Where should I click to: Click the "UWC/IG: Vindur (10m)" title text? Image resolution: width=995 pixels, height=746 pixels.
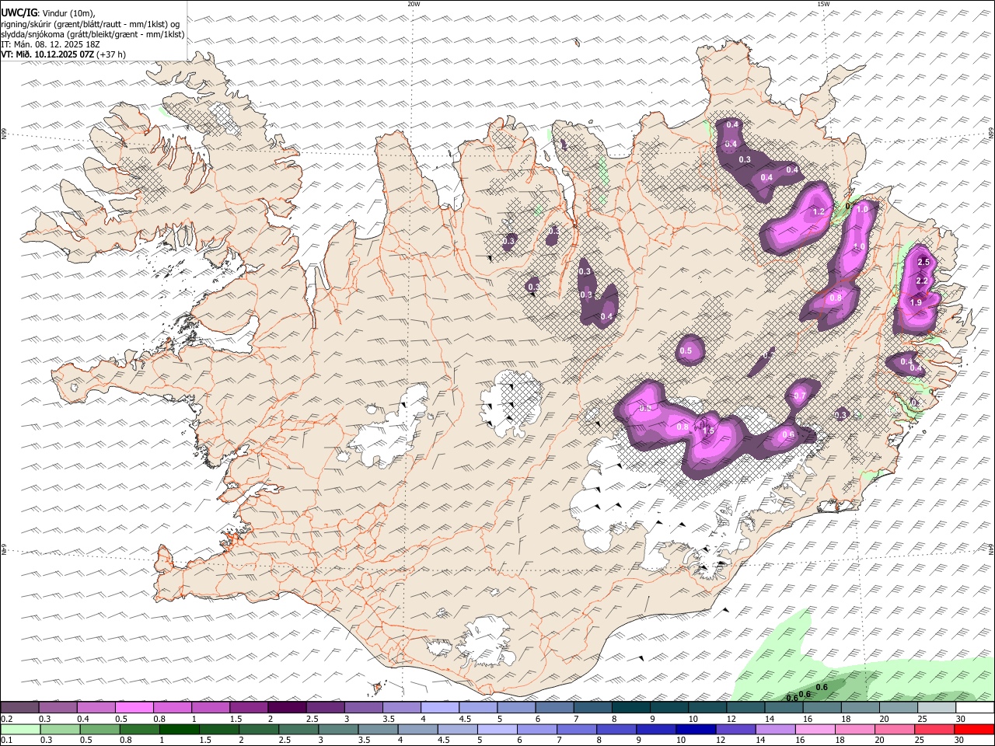(x=48, y=13)
